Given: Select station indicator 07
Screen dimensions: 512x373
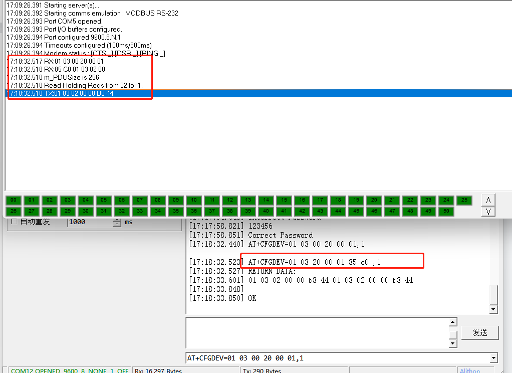Looking at the screenshot, I should 140,200.
